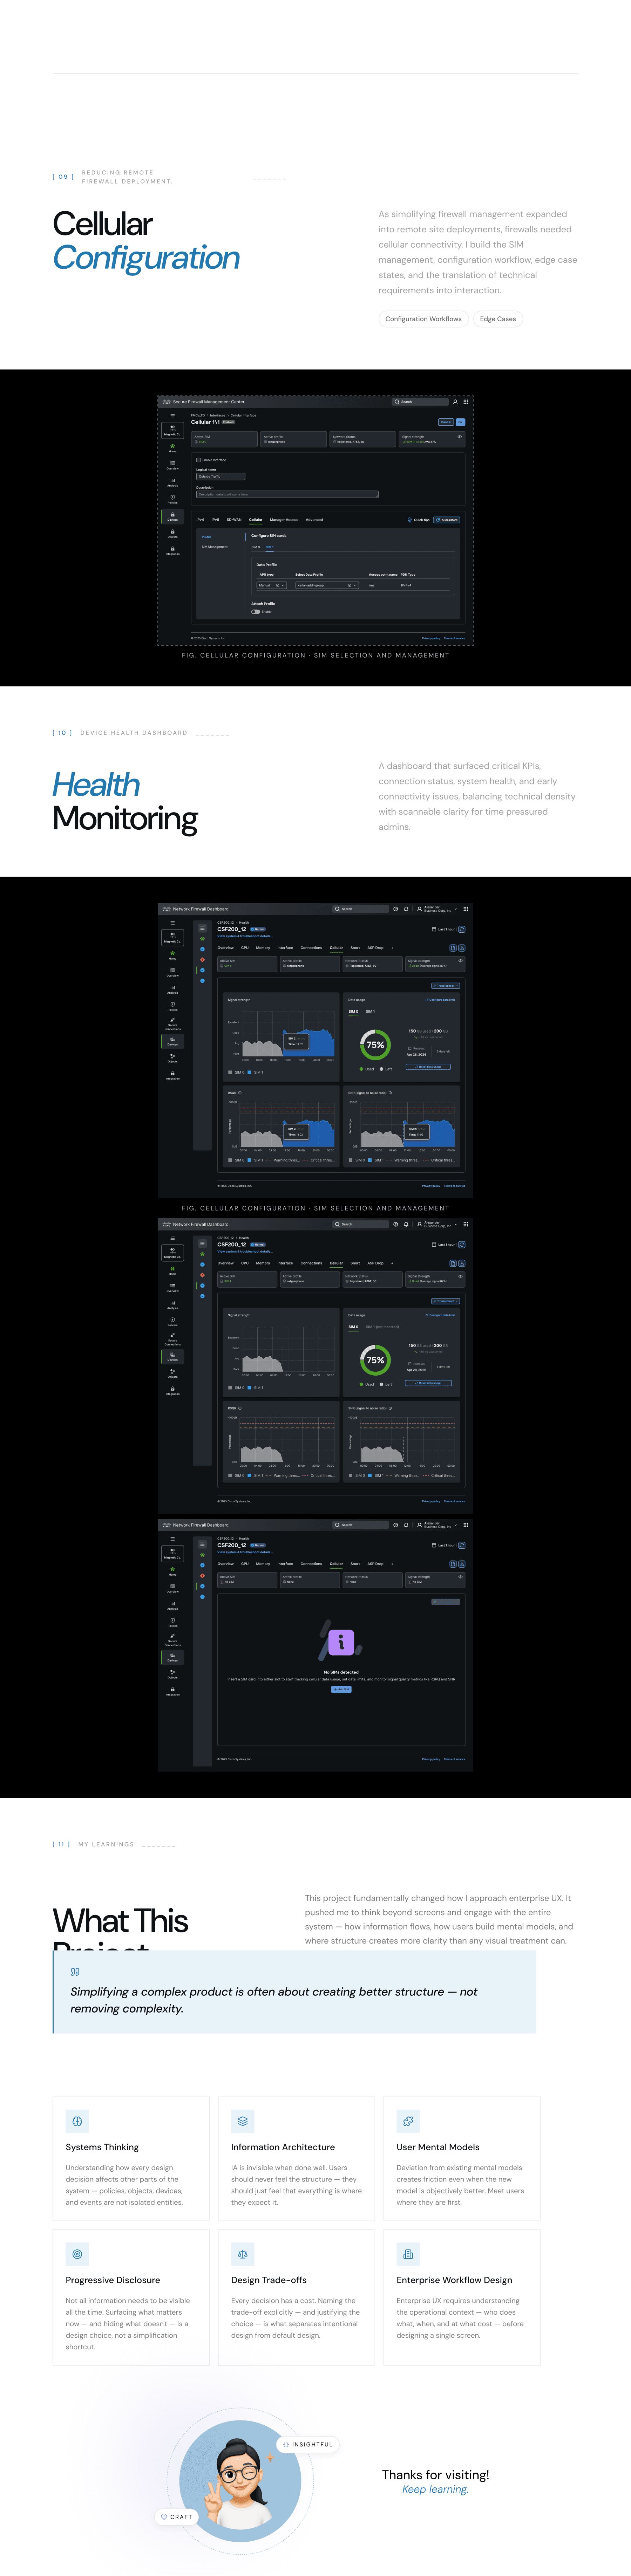Click user profile icon in Secure Firewall Management Center
Viewport: 631px width, 2576px height.
(455, 402)
